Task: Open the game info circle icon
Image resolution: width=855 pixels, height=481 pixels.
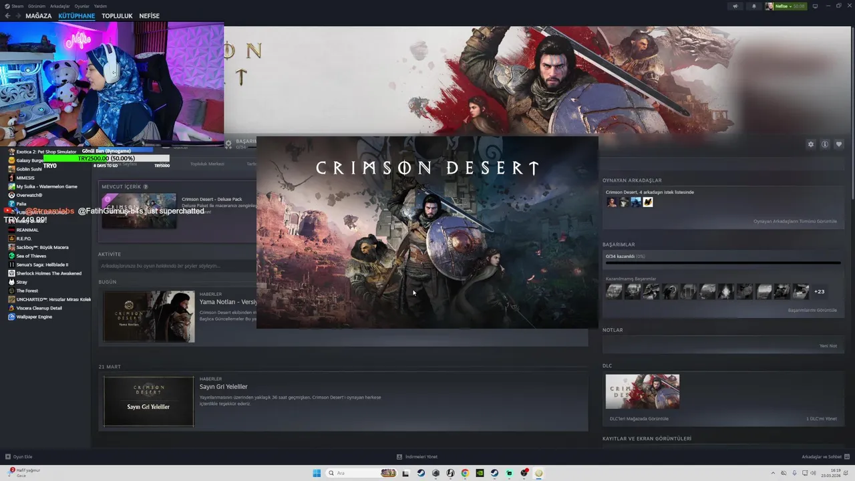Action: [x=825, y=144]
